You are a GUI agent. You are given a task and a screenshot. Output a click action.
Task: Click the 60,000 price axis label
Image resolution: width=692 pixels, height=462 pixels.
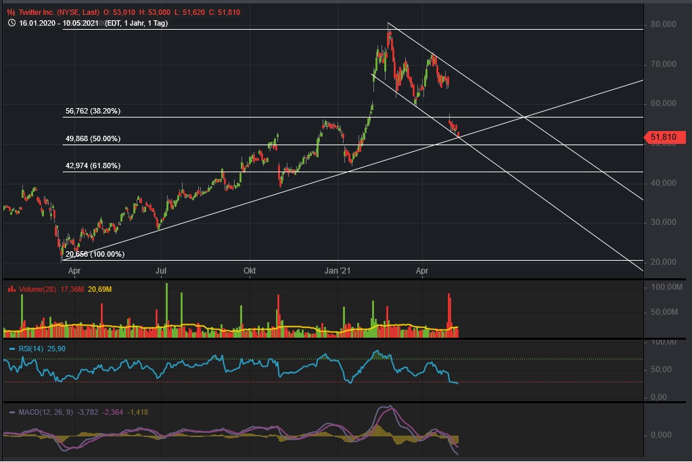click(664, 103)
